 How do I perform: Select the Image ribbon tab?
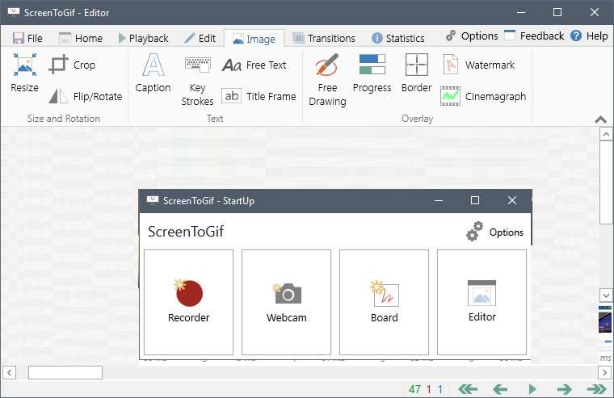click(254, 39)
